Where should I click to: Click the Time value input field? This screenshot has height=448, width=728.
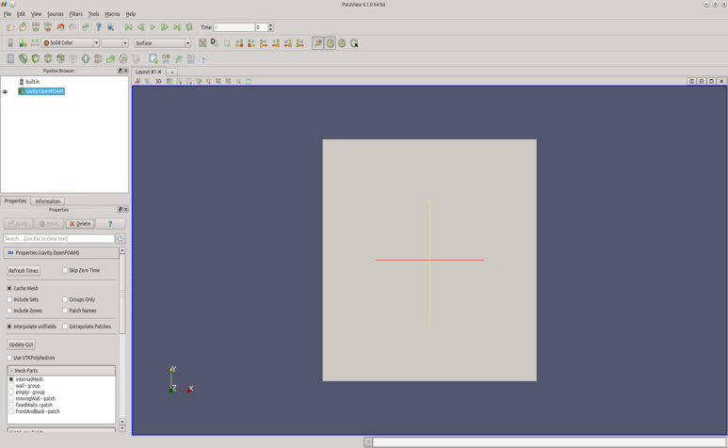234,27
